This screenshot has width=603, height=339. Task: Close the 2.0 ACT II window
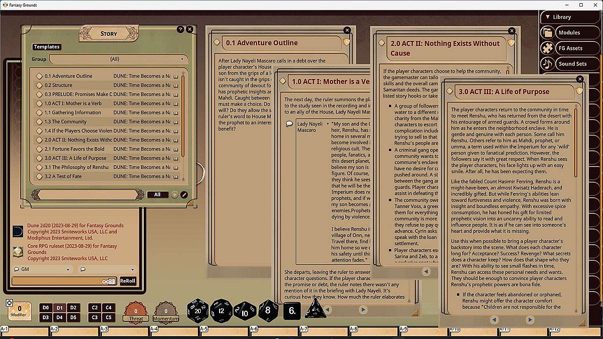pos(512,31)
